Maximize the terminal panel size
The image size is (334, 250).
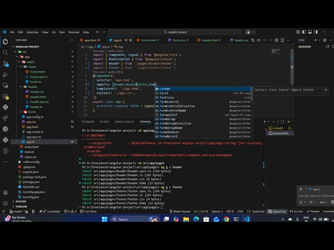[x=282, y=122]
